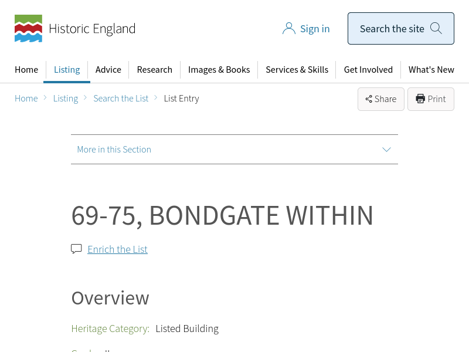Click the printer icon
This screenshot has height=352, width=469.
click(x=420, y=99)
